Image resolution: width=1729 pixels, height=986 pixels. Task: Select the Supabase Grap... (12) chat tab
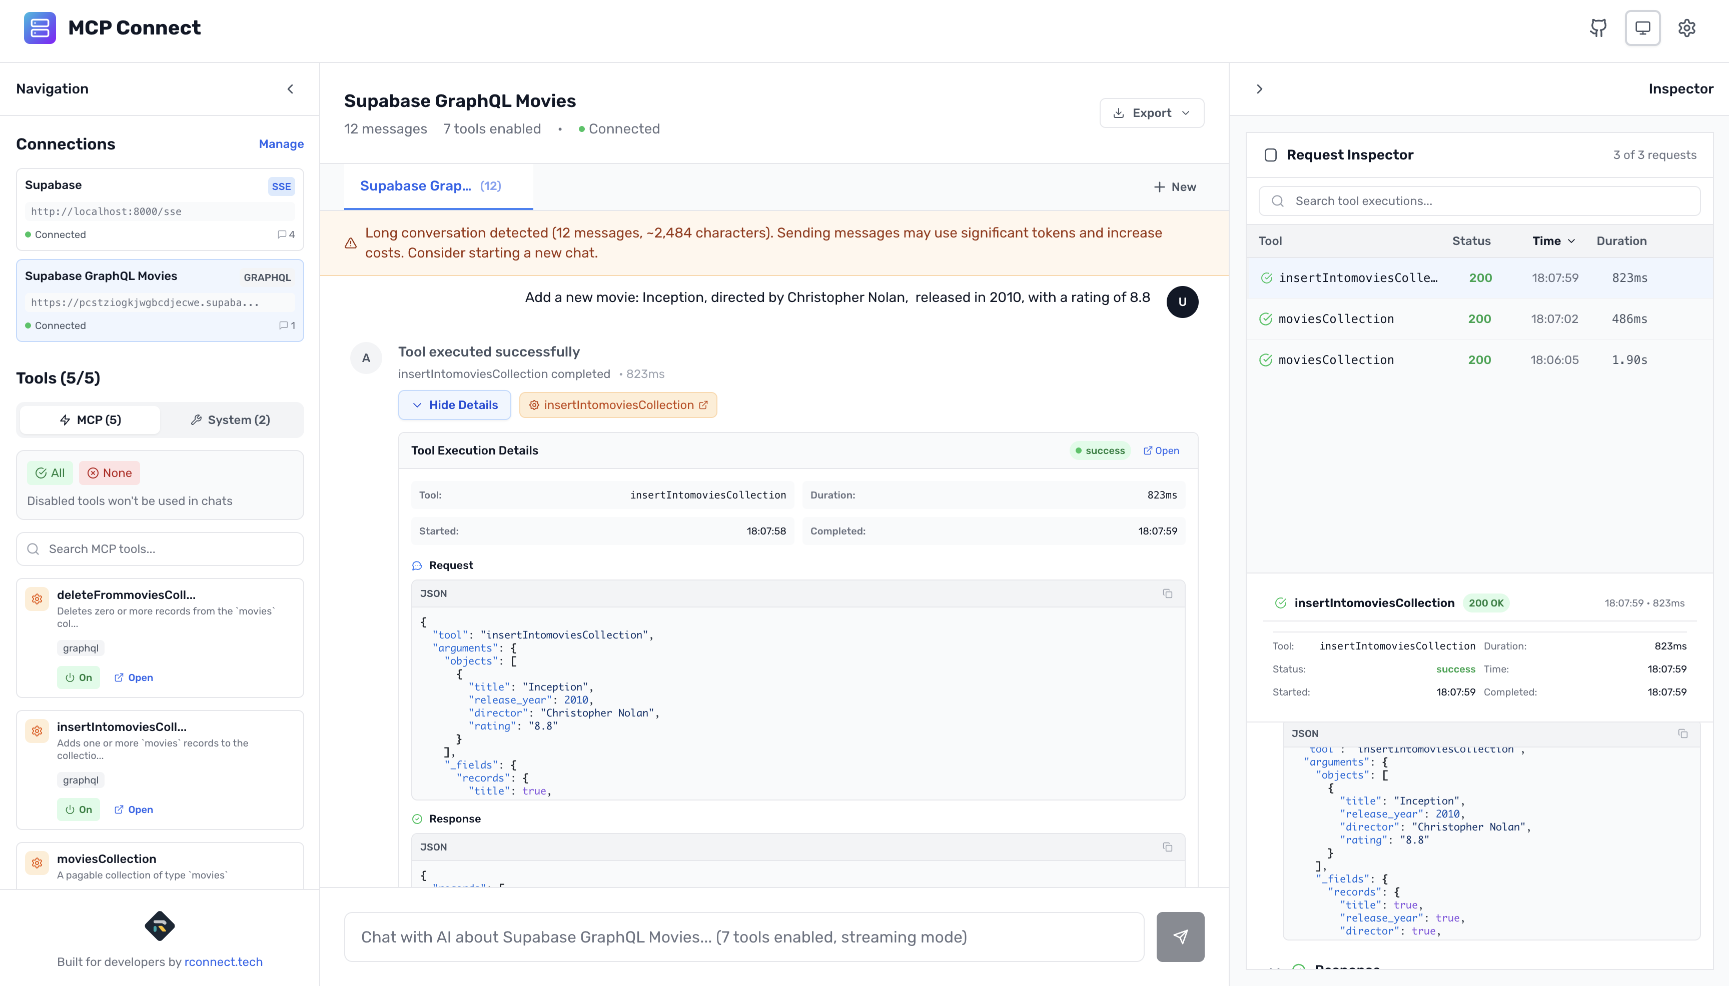click(x=432, y=185)
